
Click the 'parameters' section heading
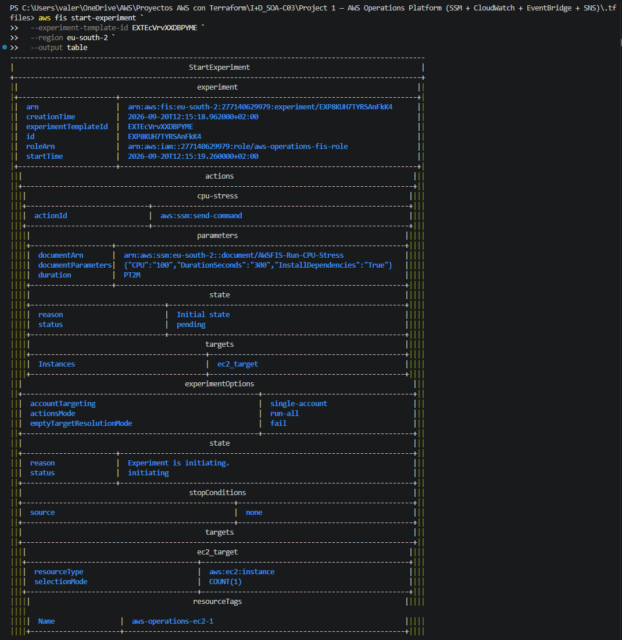[x=217, y=236]
